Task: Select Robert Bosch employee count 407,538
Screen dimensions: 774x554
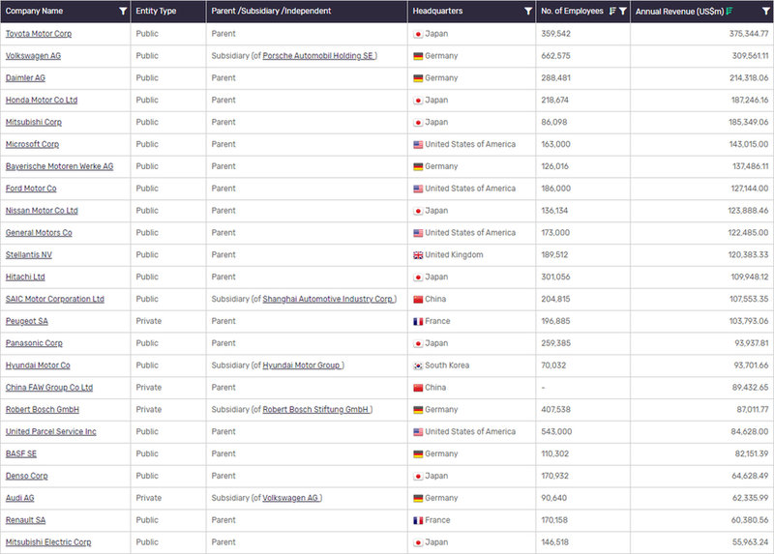Action: [x=555, y=409]
